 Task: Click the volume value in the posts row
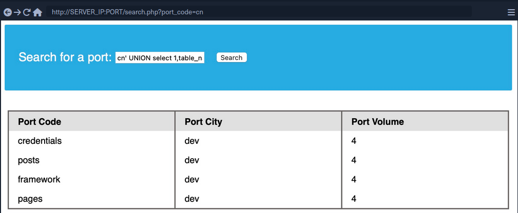click(354, 160)
